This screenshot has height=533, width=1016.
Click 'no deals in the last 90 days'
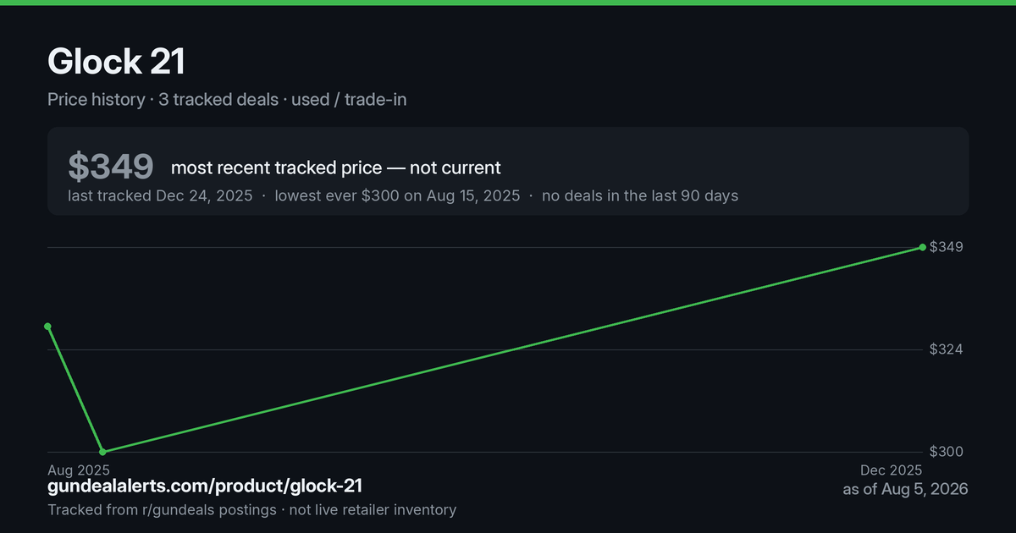640,195
